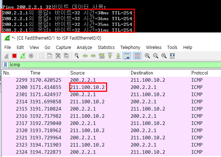Image resolution: width=221 pixels, height=157 pixels.
Task: Reset packet text to normal size
Action: pyautogui.click(x=164, y=56)
